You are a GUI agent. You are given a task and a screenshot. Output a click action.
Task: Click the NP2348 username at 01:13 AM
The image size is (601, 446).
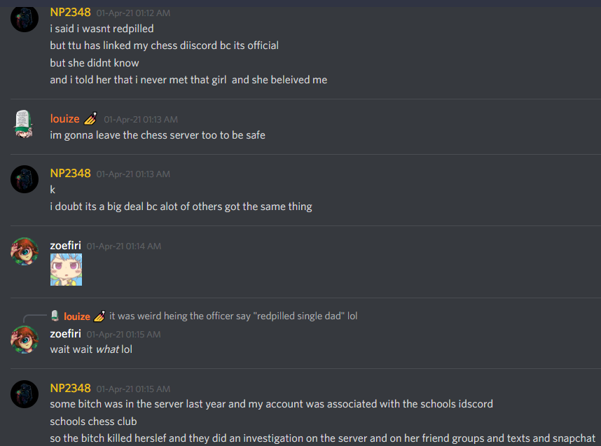[x=70, y=173]
